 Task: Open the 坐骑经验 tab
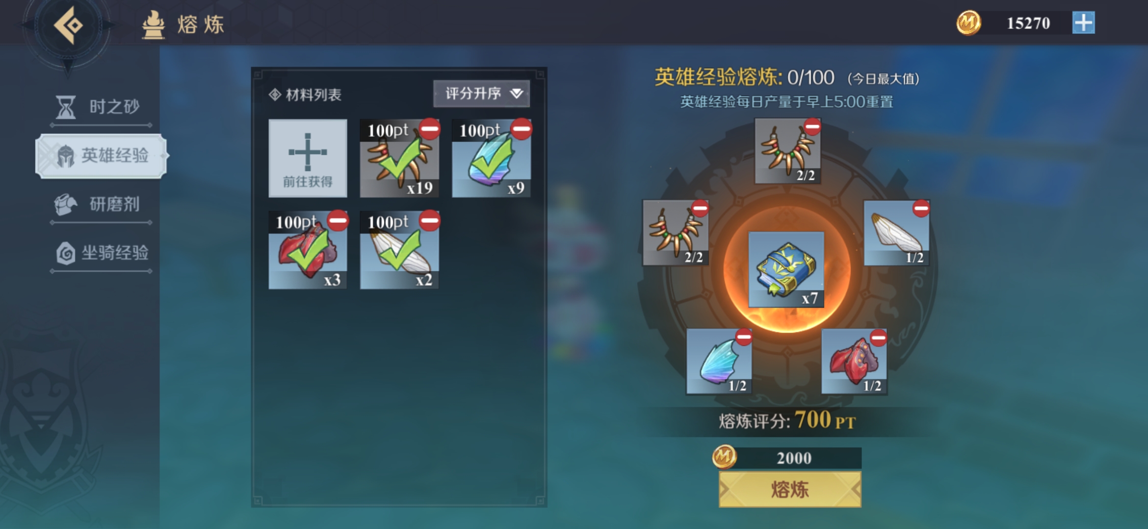pos(101,253)
